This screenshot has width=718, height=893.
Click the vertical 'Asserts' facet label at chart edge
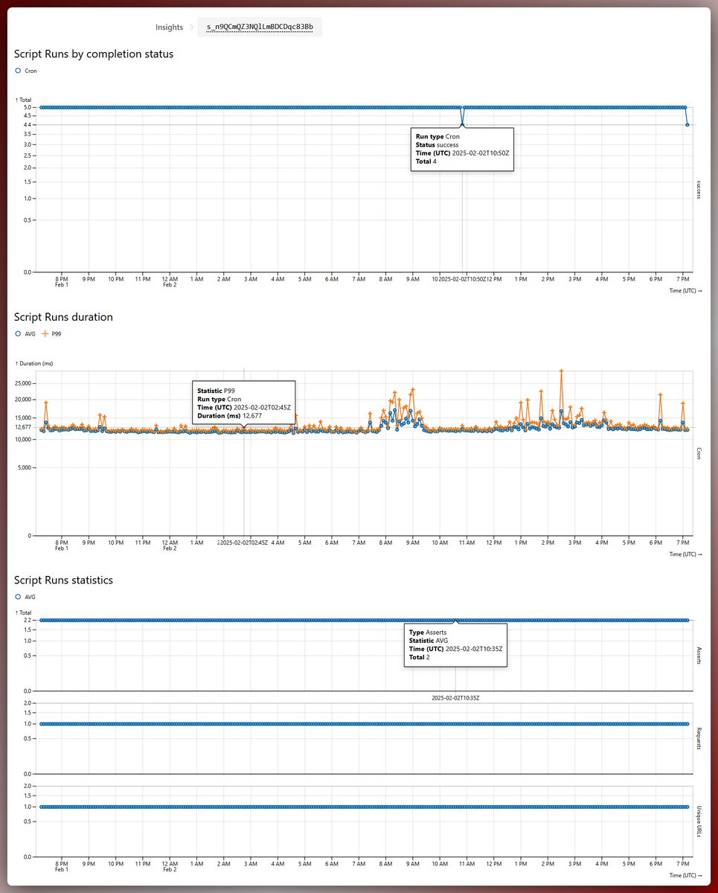coord(699,654)
